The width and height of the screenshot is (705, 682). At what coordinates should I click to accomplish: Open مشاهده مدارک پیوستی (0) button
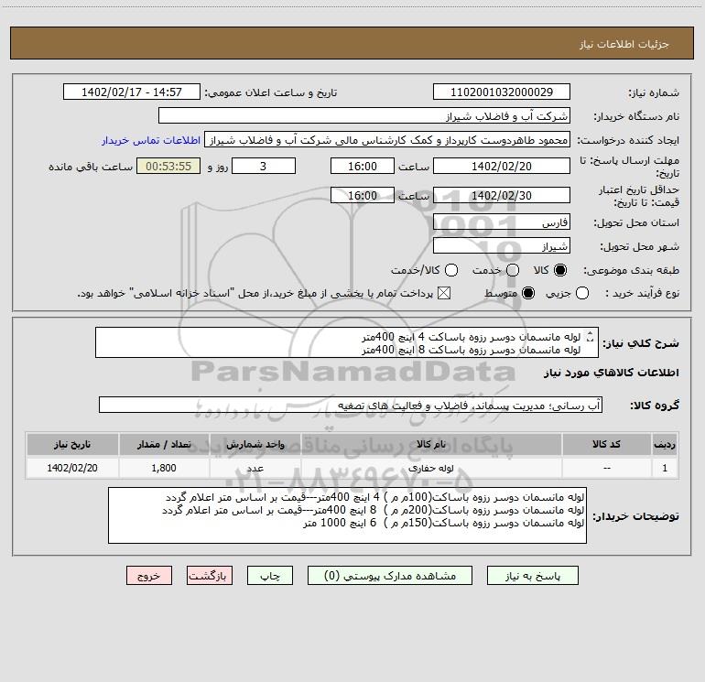(390, 576)
